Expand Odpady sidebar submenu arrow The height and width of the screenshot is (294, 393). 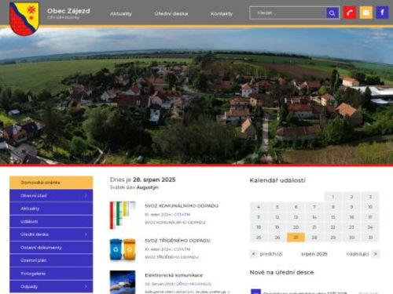pyautogui.click(x=86, y=287)
